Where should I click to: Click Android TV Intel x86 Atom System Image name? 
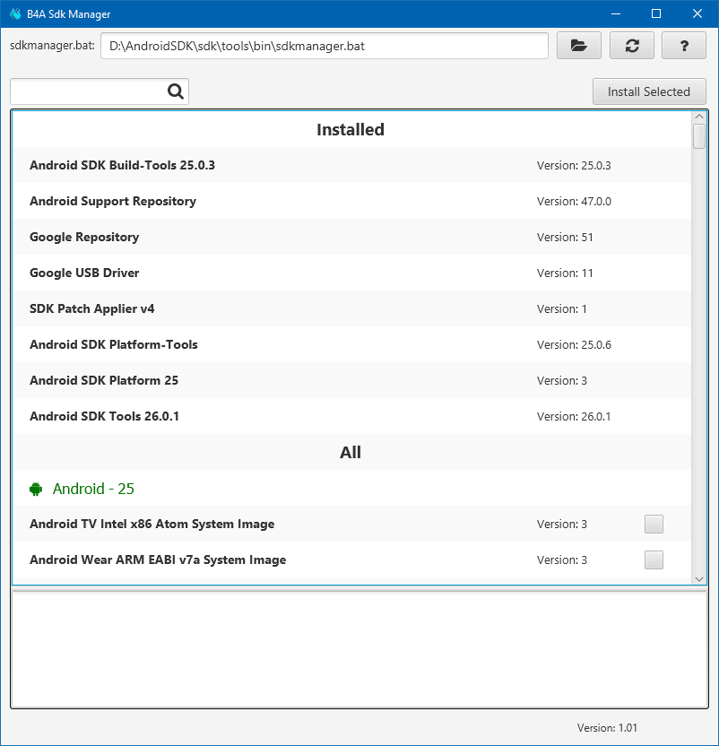[152, 524]
